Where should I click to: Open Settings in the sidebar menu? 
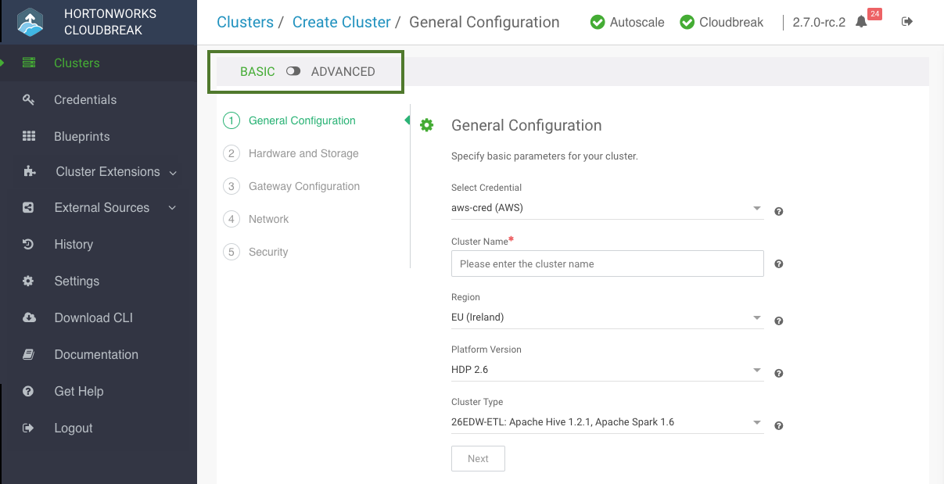(77, 281)
